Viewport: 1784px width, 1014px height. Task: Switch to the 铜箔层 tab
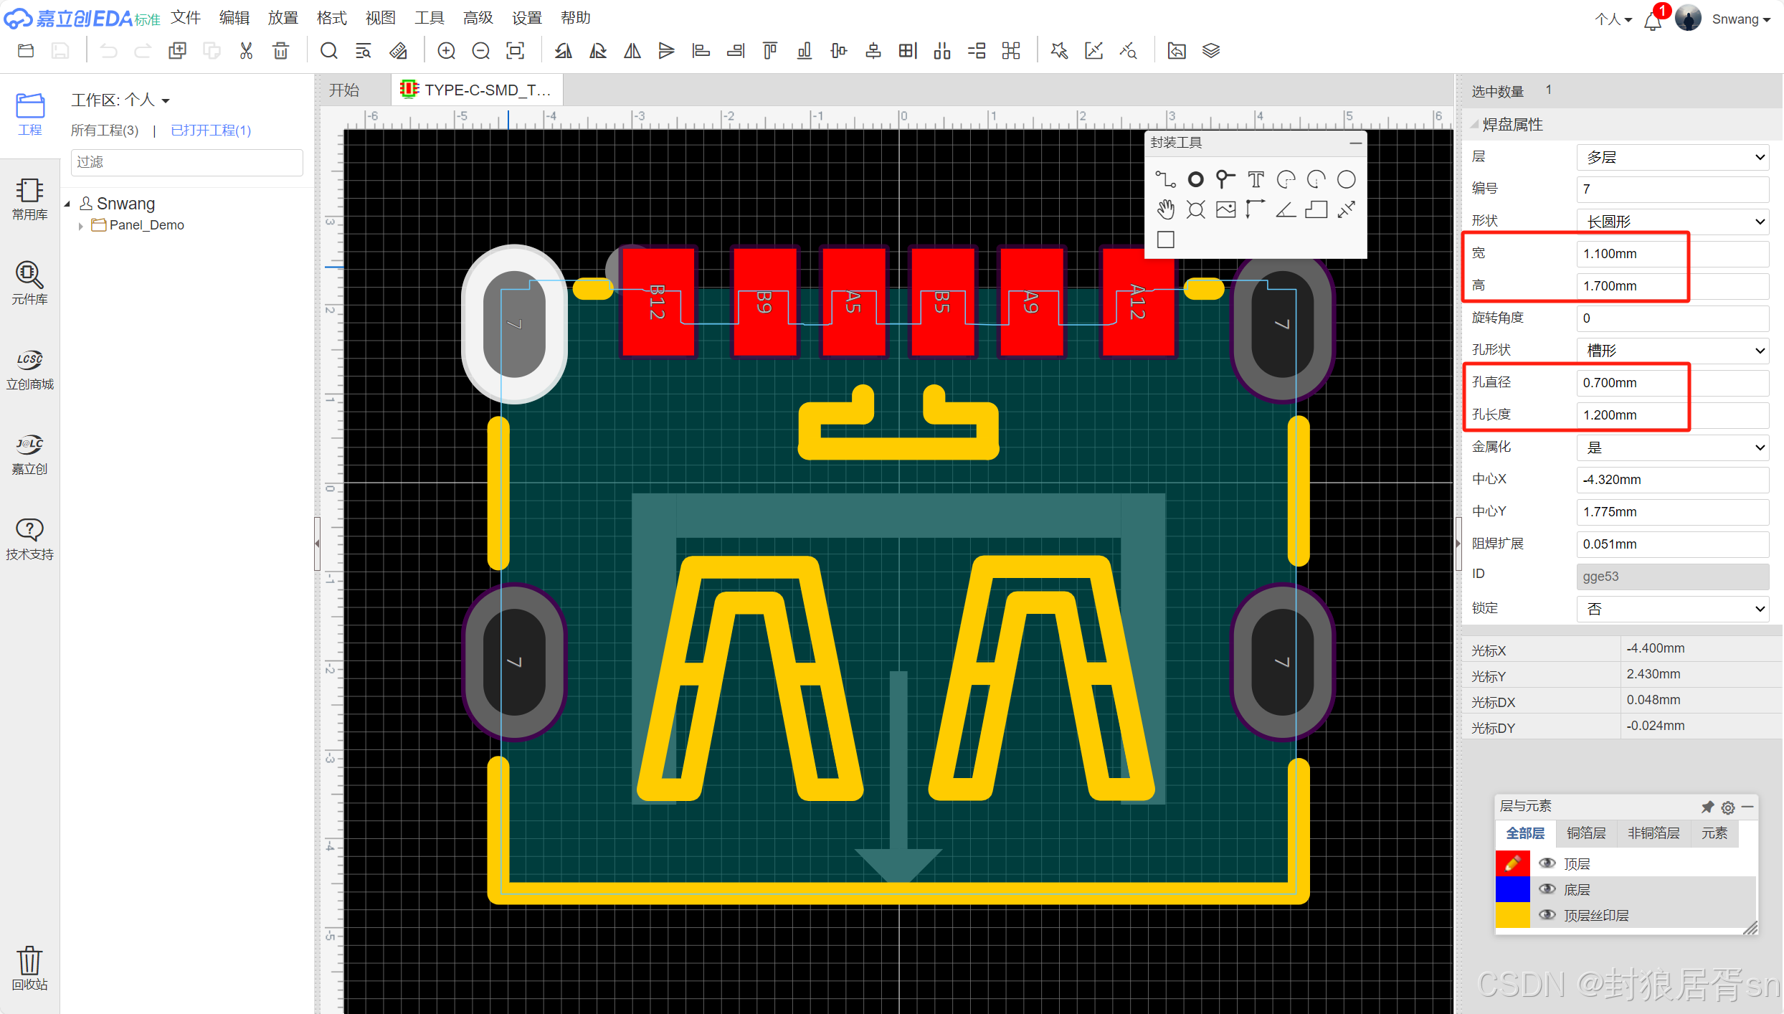click(x=1585, y=833)
